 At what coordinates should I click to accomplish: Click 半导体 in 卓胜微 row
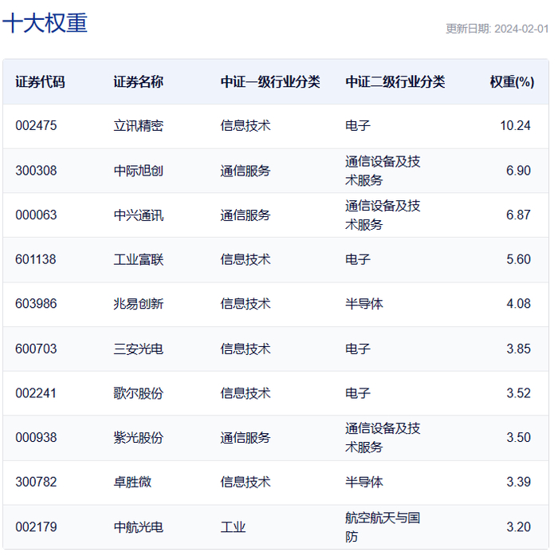pyautogui.click(x=364, y=483)
